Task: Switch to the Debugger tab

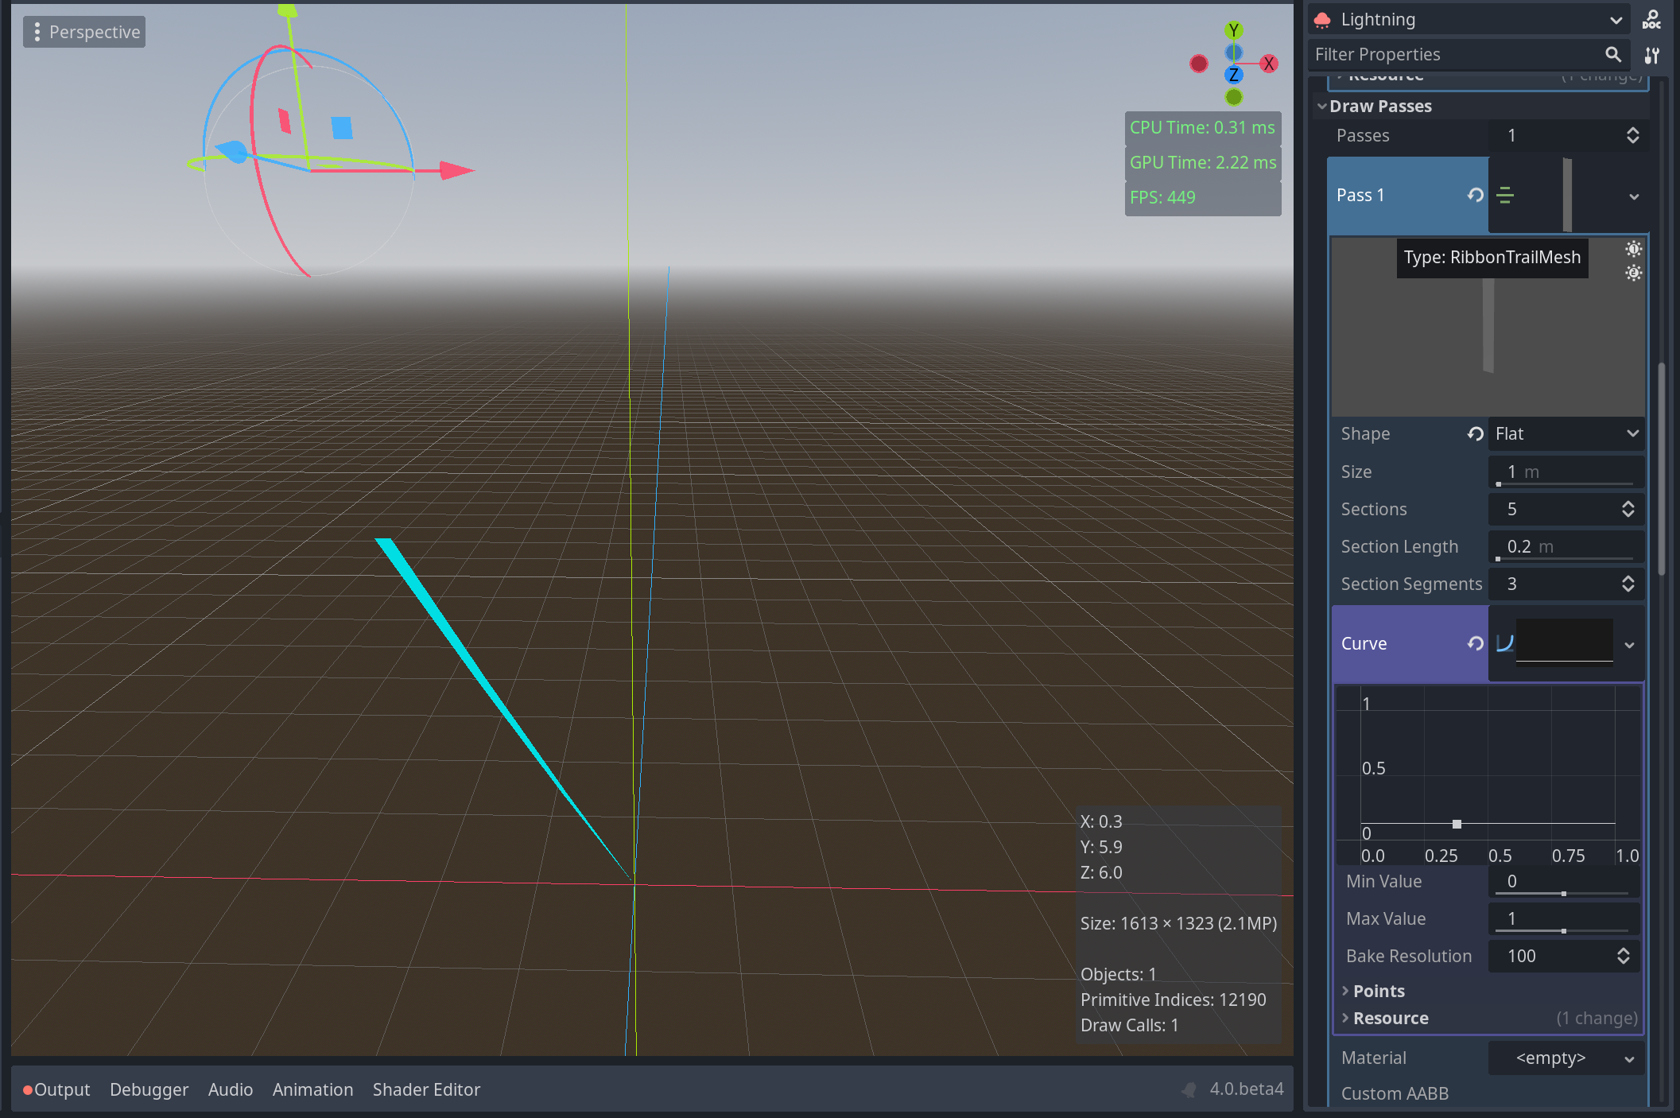Action: (149, 1089)
